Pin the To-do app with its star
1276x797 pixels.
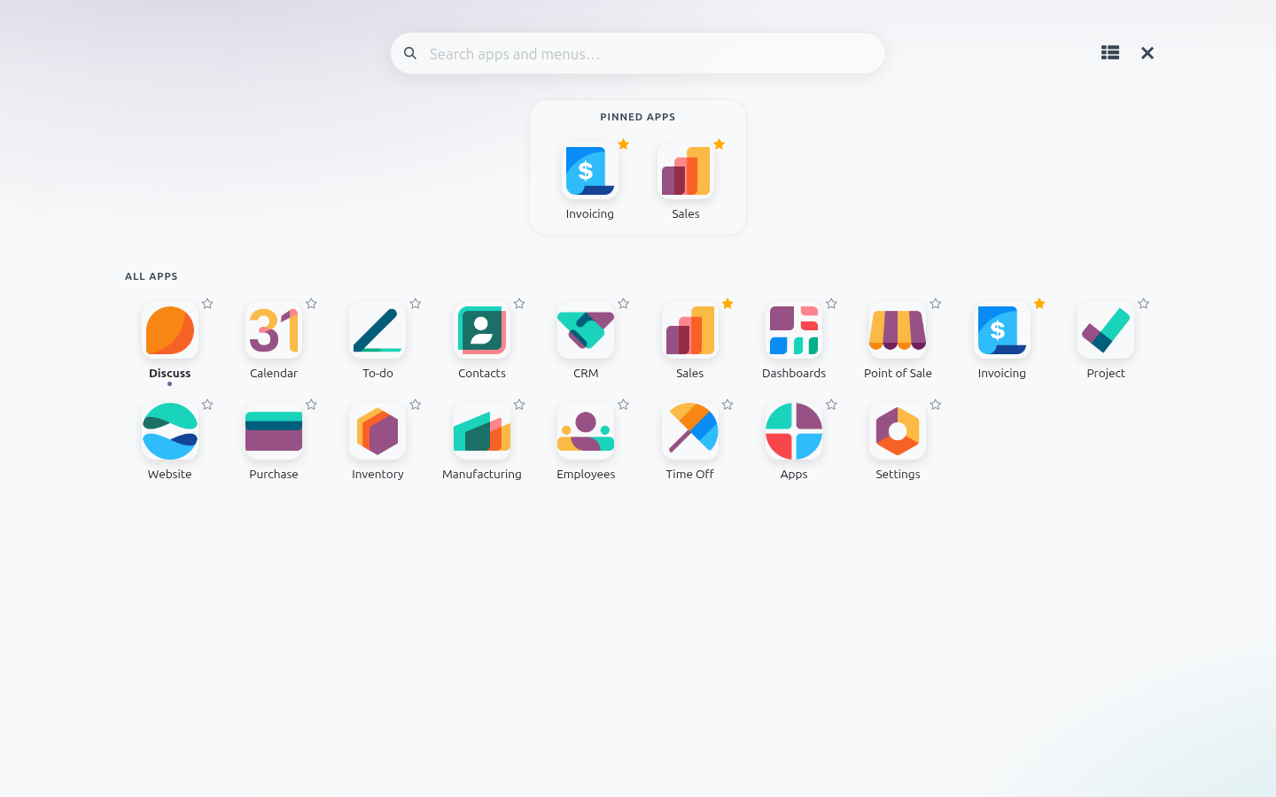point(416,304)
